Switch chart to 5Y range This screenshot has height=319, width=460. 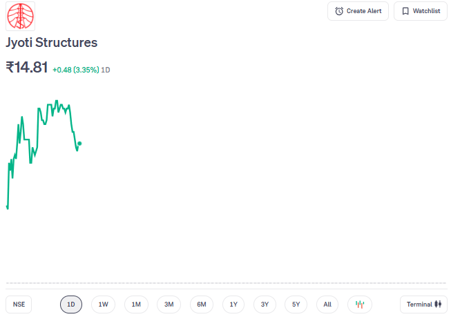pos(296,304)
